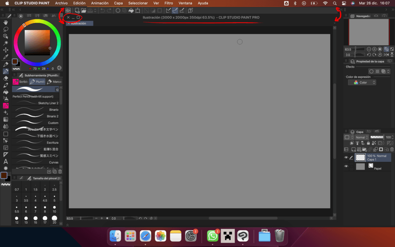Choose the Binario 2 brush

[x=35, y=116]
